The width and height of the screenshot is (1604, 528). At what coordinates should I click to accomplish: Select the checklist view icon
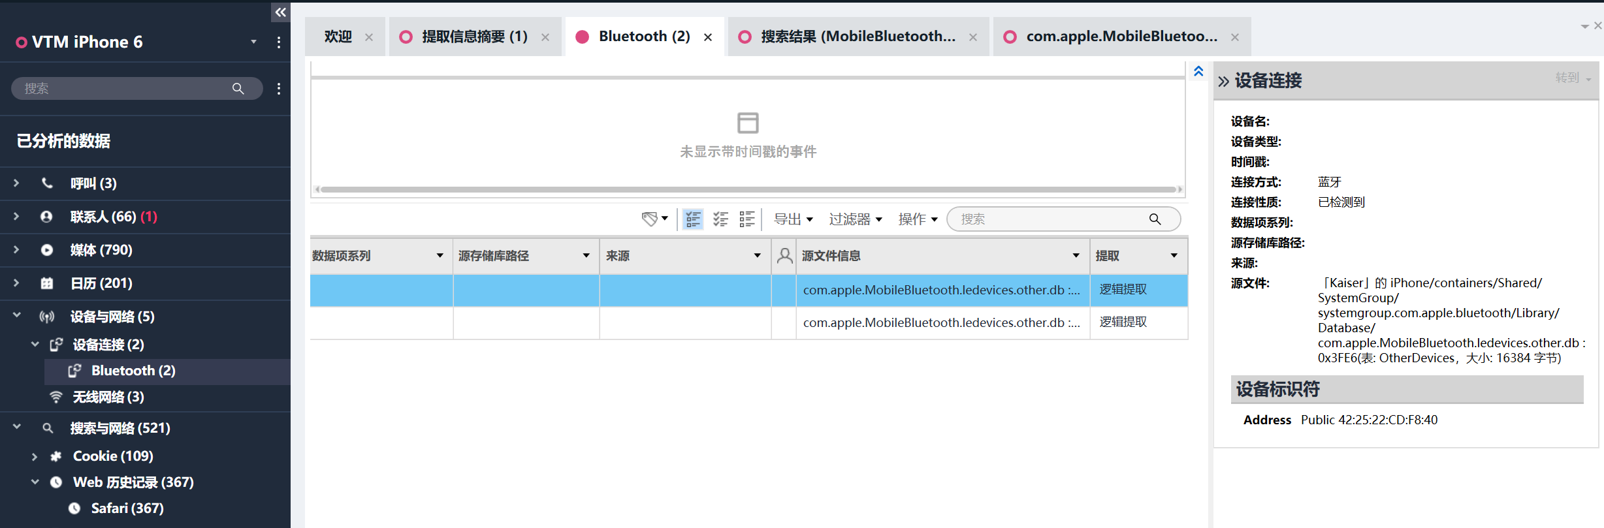(x=720, y=219)
